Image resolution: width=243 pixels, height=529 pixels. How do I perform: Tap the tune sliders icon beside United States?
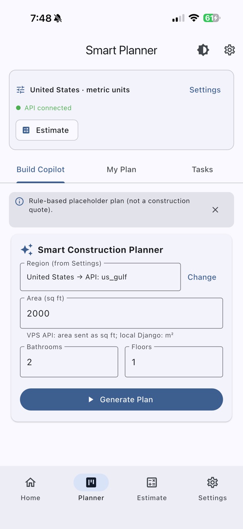point(20,90)
